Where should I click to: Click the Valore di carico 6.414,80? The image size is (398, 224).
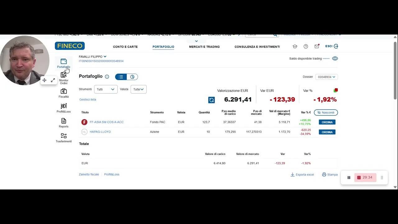pos(220,163)
